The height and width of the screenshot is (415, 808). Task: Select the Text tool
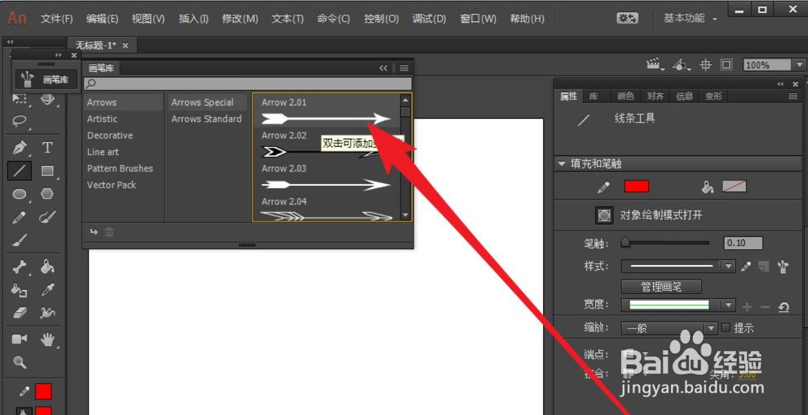(47, 148)
